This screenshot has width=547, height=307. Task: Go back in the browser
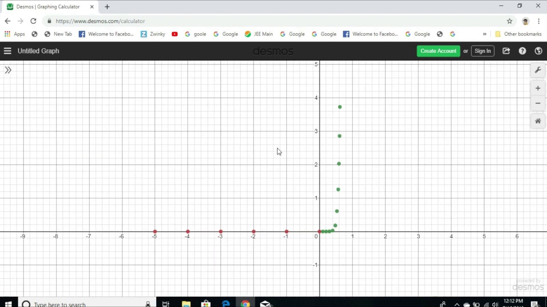pyautogui.click(x=8, y=21)
